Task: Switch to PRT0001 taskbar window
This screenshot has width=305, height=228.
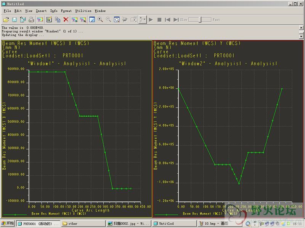Action: click(x=38, y=223)
